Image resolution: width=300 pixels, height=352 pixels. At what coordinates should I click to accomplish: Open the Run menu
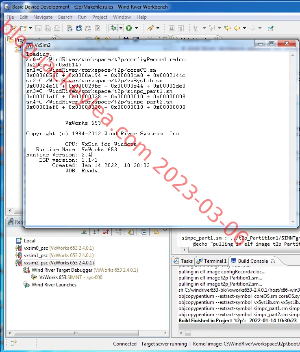[x=82, y=17]
